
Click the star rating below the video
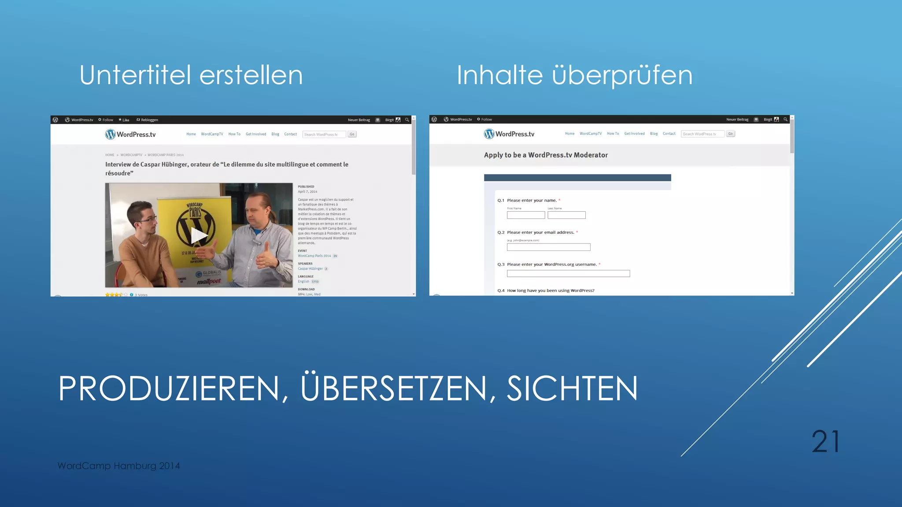click(x=117, y=295)
